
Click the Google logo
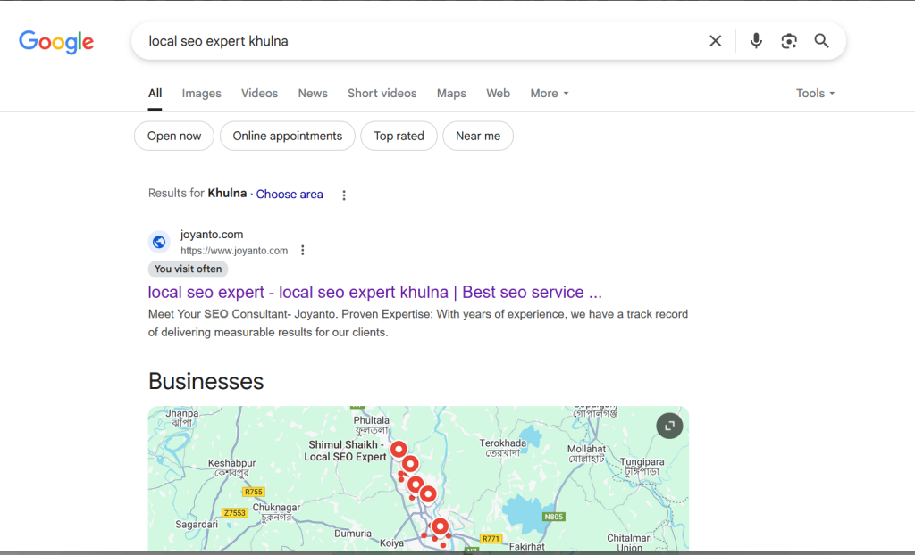click(x=56, y=41)
